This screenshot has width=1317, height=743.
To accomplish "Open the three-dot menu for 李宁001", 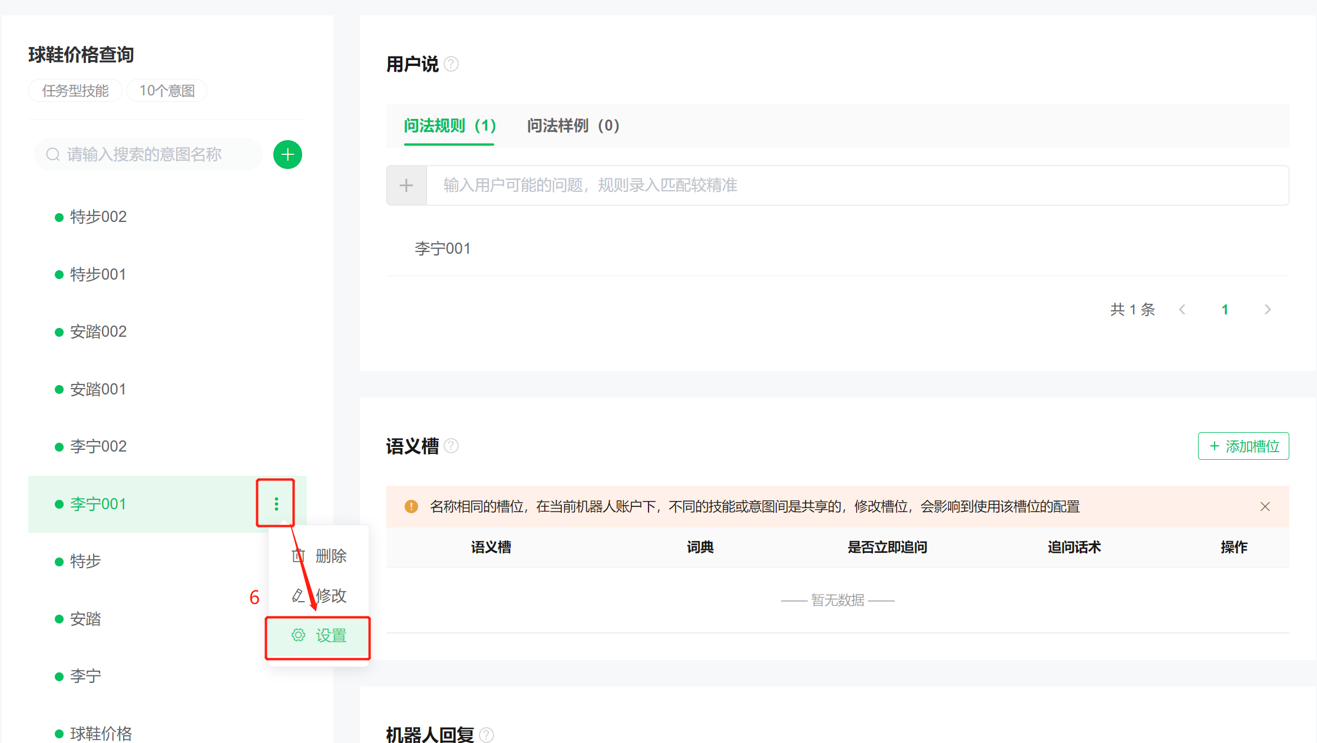I will pos(276,504).
